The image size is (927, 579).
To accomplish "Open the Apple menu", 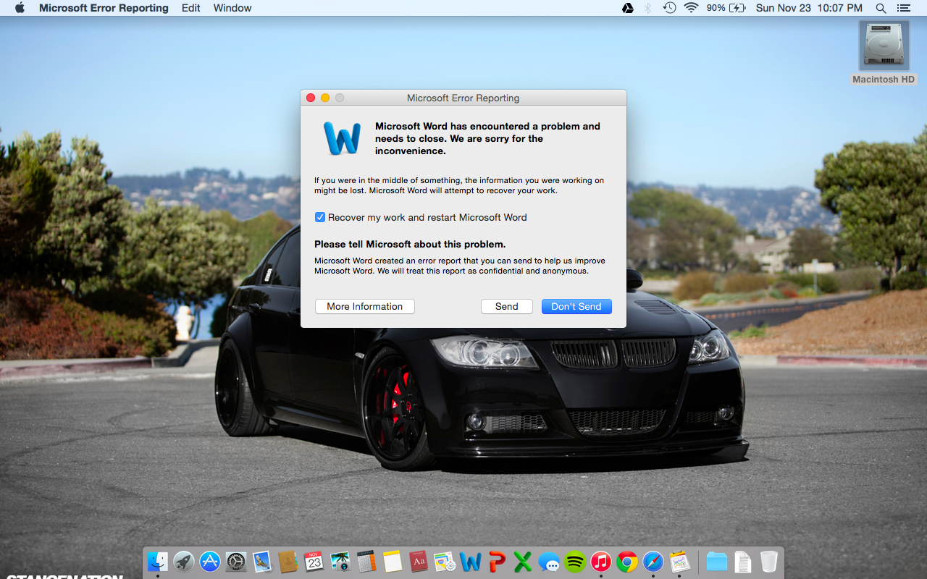I will tap(20, 8).
